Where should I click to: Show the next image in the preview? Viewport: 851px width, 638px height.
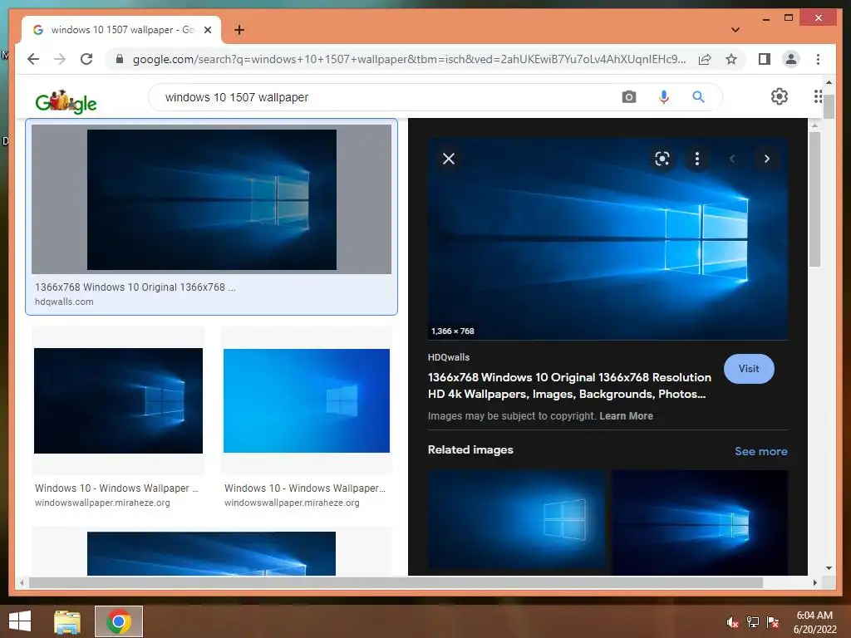(766, 159)
